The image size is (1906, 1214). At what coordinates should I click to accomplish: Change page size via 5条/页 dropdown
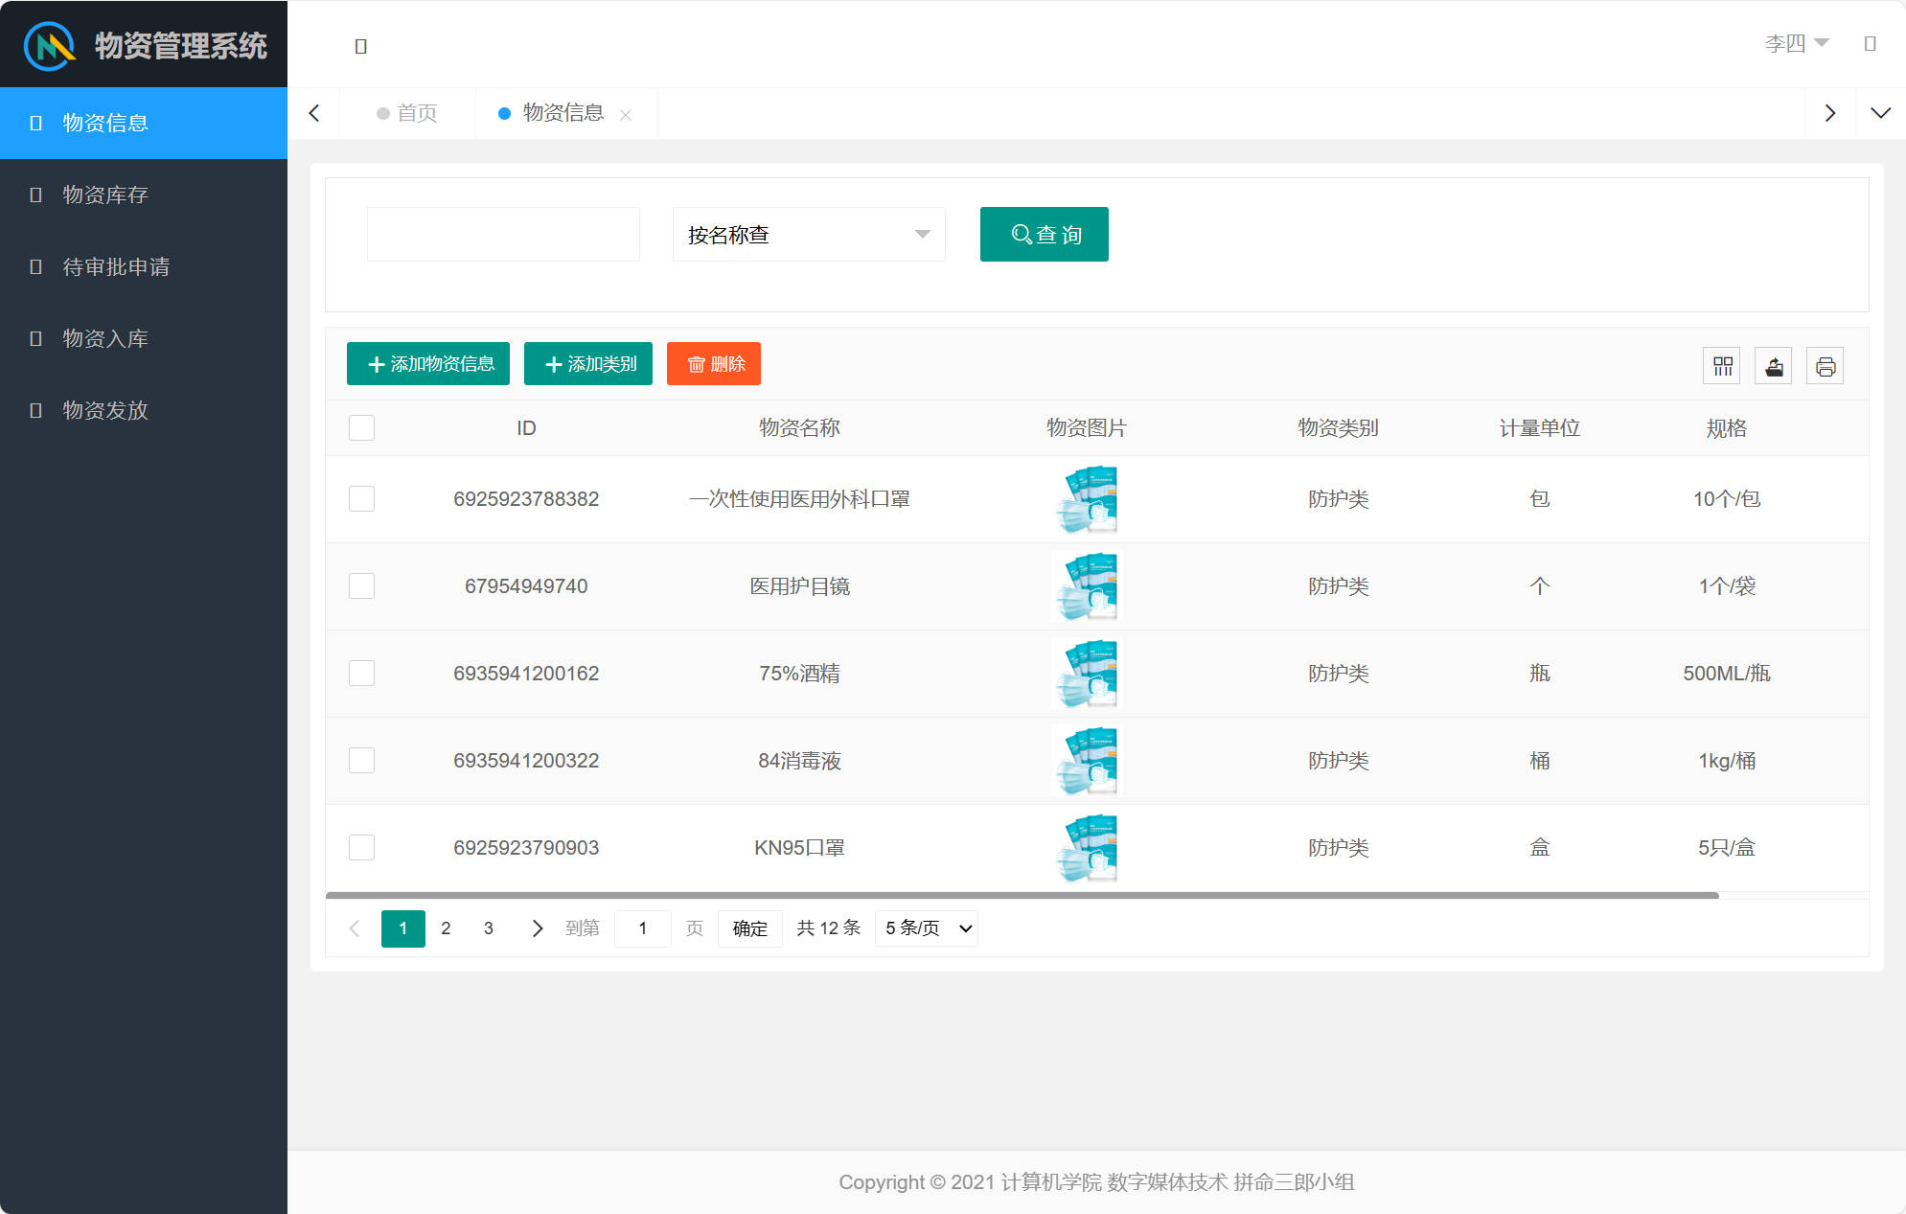(x=925, y=928)
